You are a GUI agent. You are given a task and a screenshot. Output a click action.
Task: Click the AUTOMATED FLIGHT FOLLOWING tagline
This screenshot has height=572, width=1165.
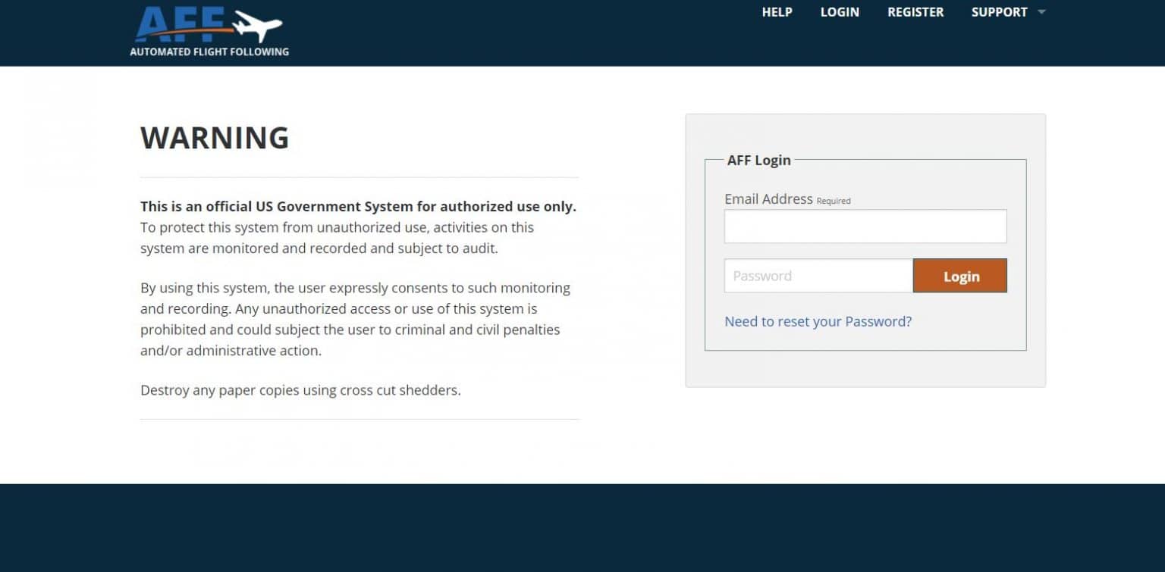tap(209, 52)
